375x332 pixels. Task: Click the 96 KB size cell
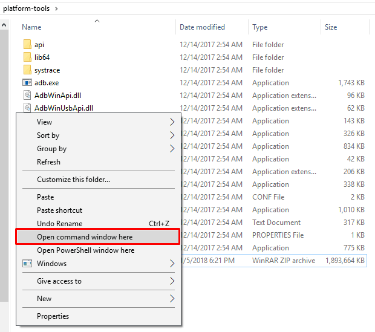[356, 95]
